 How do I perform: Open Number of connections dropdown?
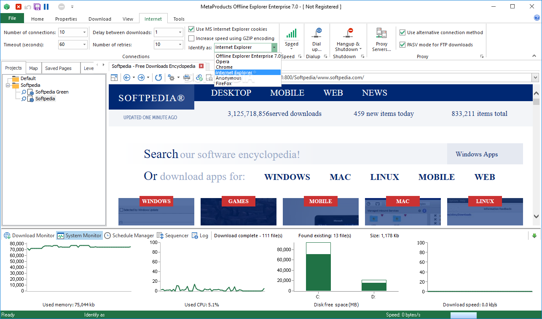click(84, 32)
